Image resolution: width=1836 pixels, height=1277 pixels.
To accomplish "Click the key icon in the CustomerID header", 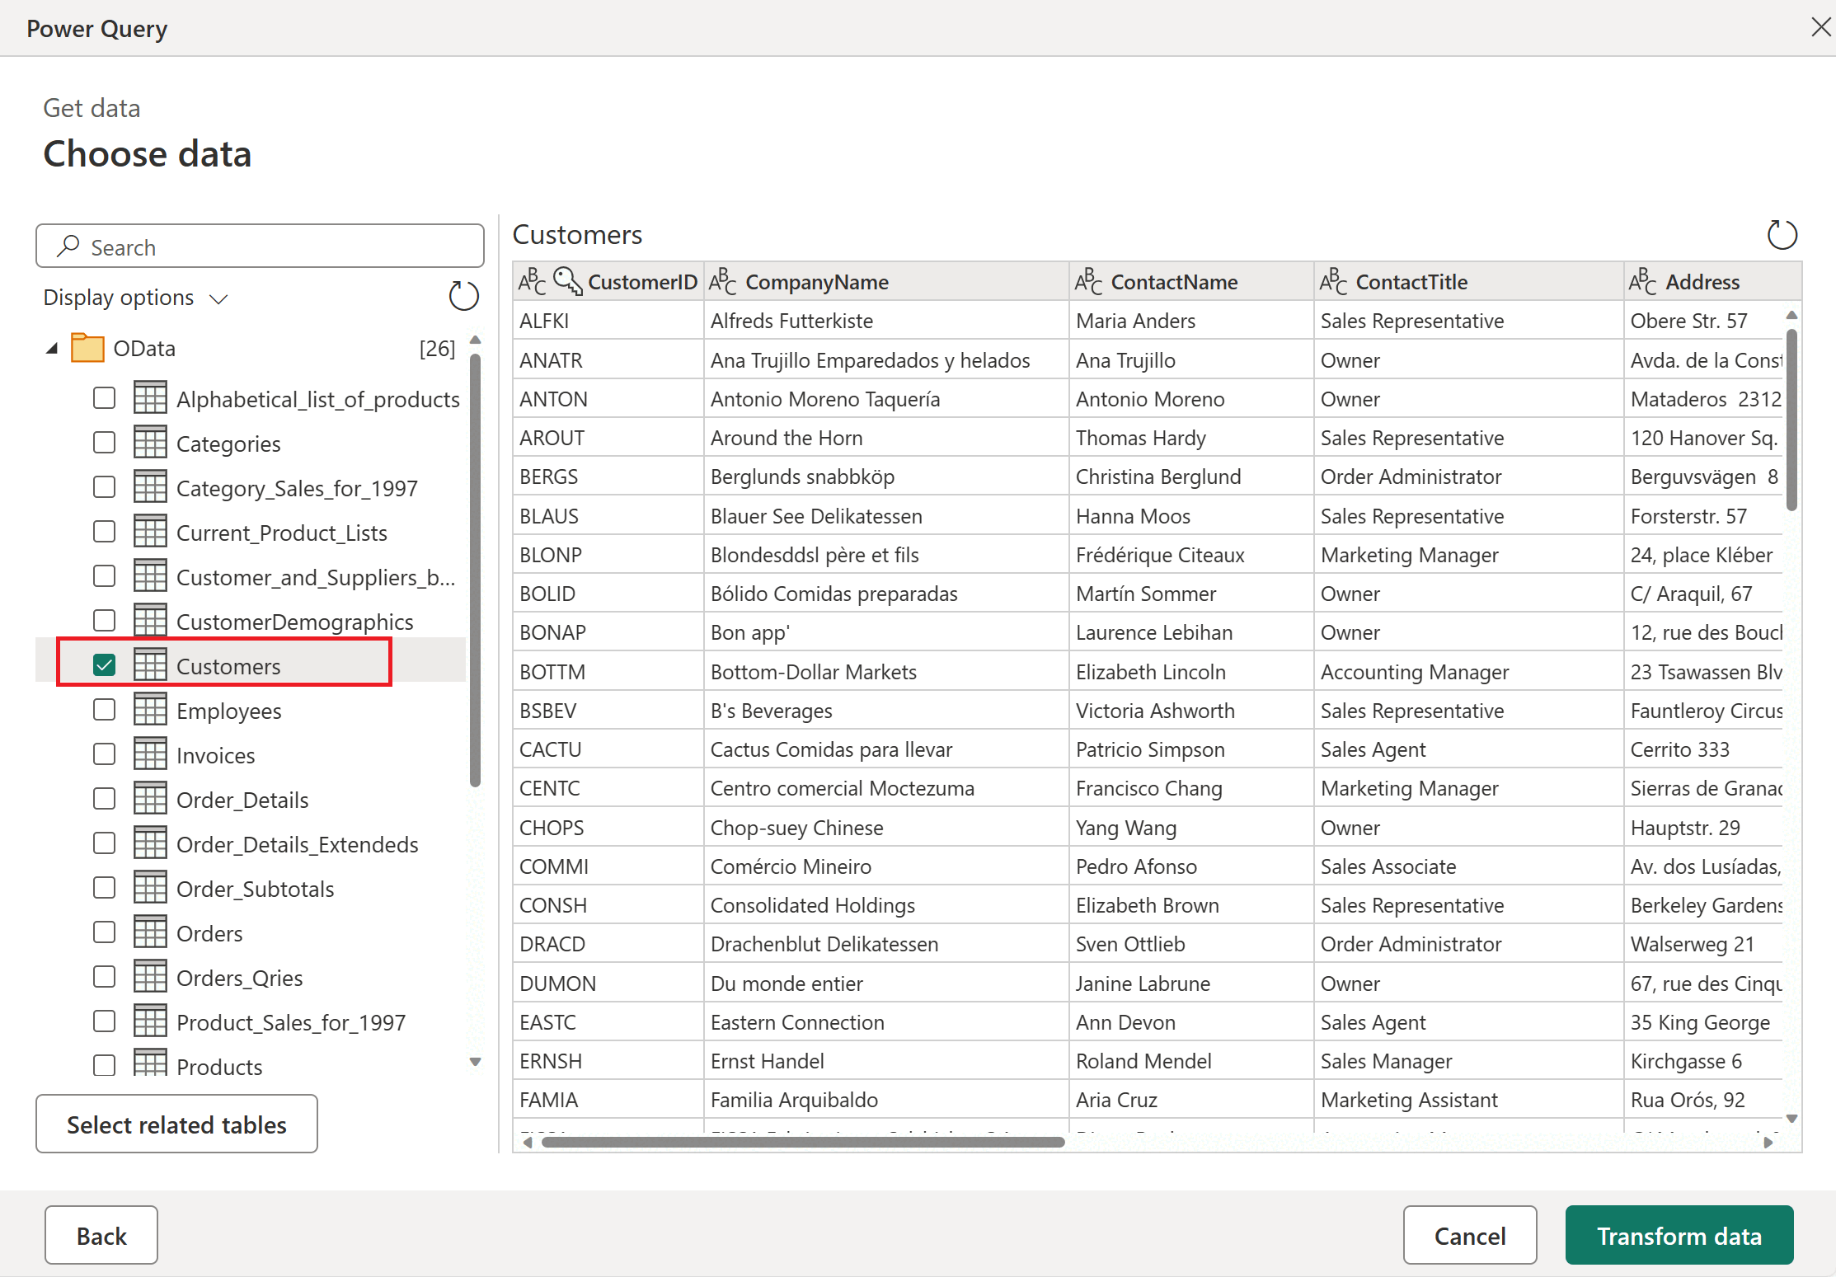I will (567, 281).
